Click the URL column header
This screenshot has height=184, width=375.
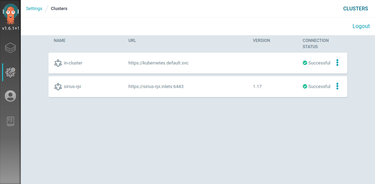pos(132,41)
